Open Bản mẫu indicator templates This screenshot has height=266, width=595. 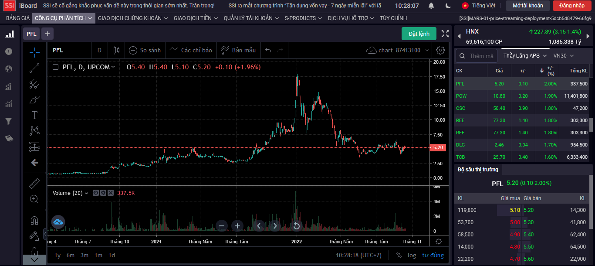click(238, 50)
